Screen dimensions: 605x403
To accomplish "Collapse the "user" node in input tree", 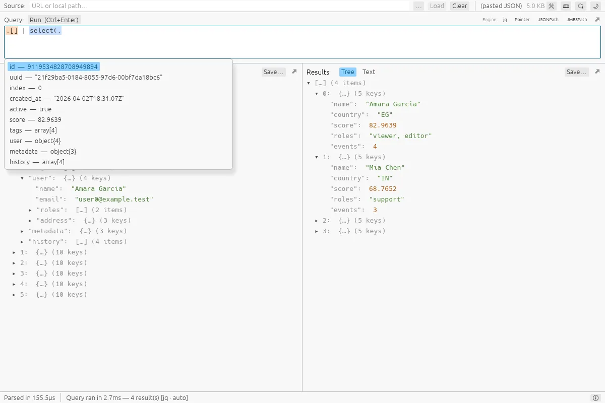I will (x=22, y=178).
